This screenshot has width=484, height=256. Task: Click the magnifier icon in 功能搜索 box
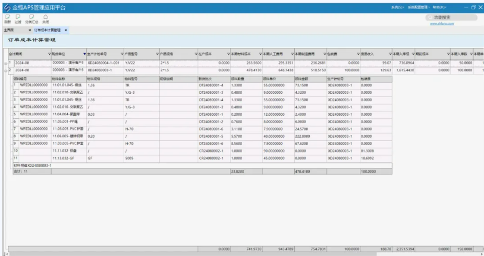pyautogui.click(x=430, y=17)
